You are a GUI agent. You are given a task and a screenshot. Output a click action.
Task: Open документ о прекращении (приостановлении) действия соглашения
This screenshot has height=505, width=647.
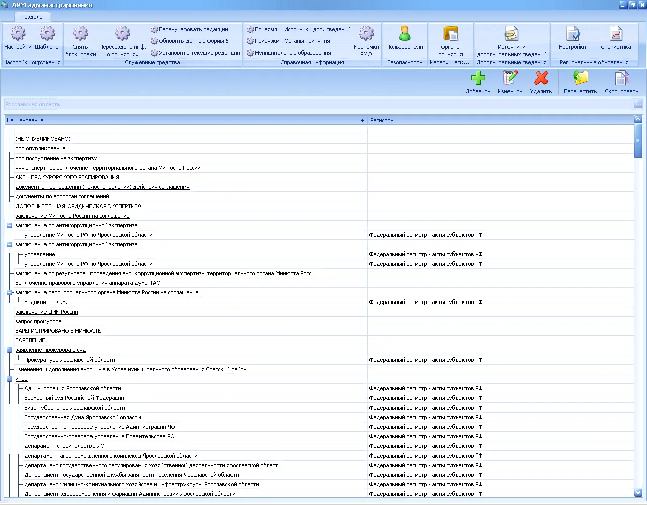tap(102, 187)
